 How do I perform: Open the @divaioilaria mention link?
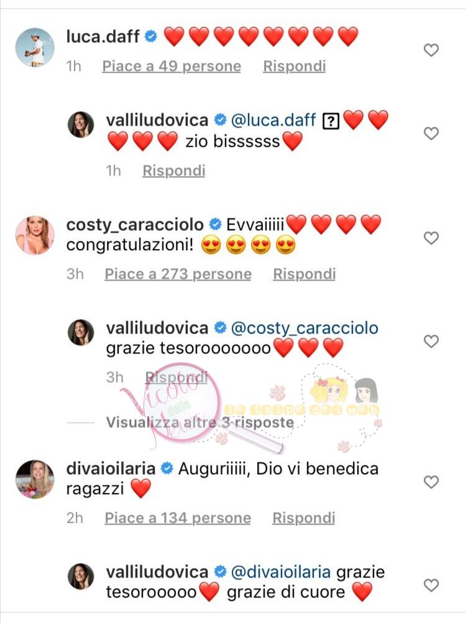[x=280, y=572]
